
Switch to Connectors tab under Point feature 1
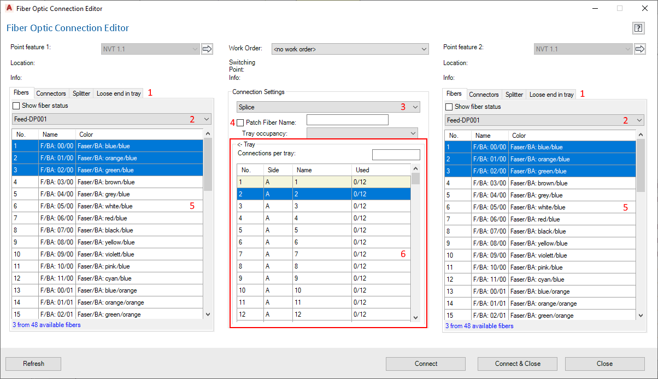(51, 94)
